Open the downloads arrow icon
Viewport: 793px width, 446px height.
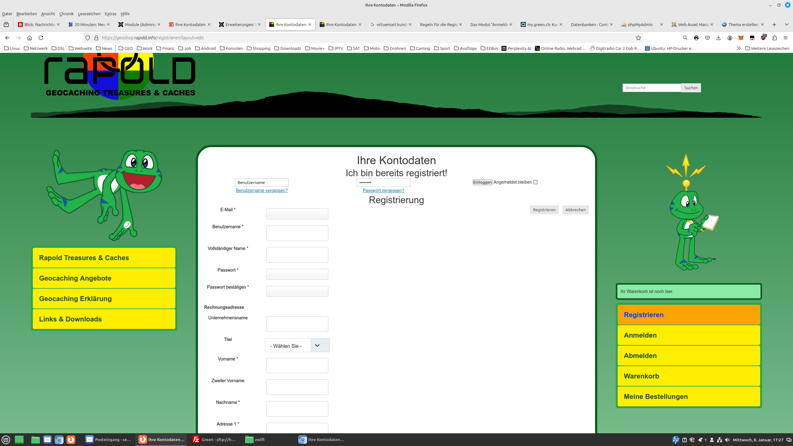pos(719,38)
